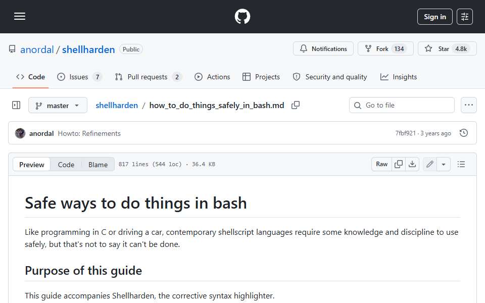Click the how_to_do_things_safely_in_bash.md filename

(x=217, y=106)
